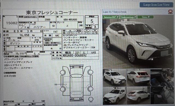This screenshot has height=106, width=175.
Task: Click the 'U1' damage marker on car diagram
Action: click(x=56, y=84)
